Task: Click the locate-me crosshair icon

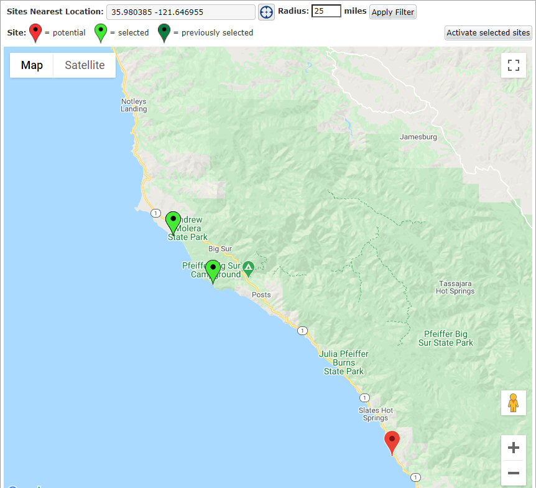Action: pyautogui.click(x=266, y=12)
